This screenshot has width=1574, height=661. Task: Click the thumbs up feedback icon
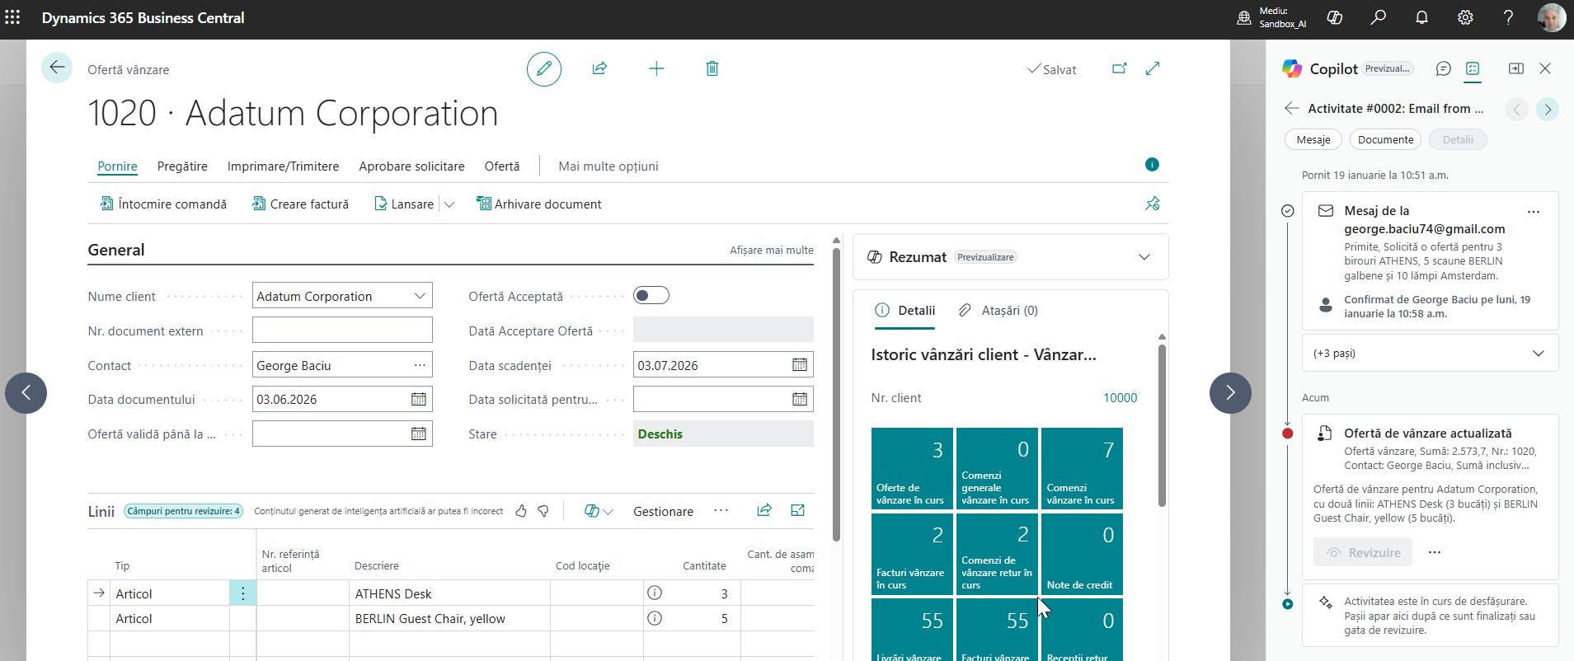click(521, 511)
